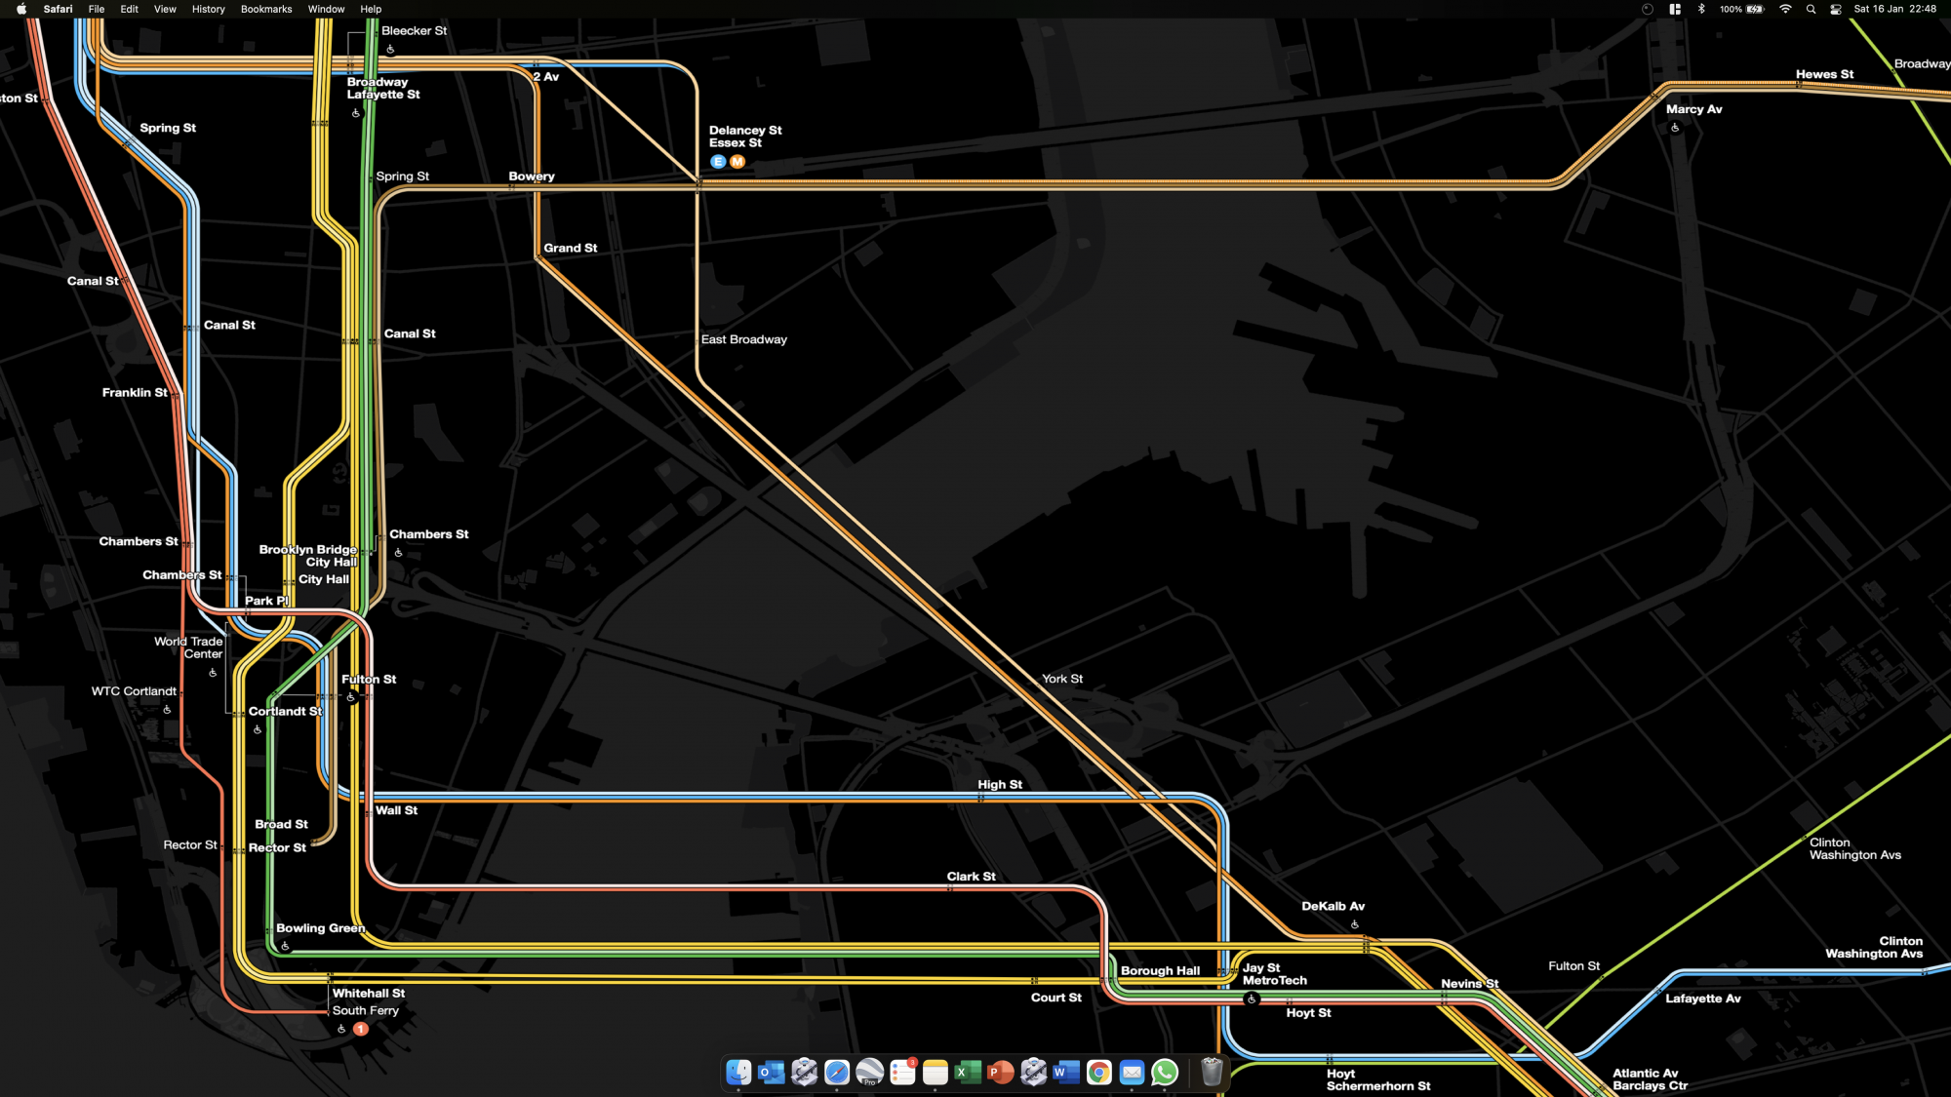This screenshot has width=1951, height=1097.
Task: Launch WhatsApp from the Dock
Action: click(1165, 1073)
